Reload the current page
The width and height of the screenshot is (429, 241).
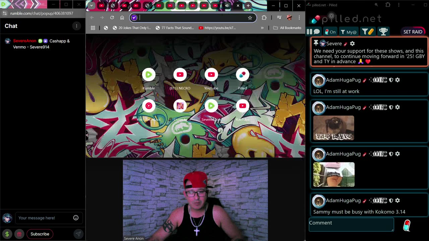[x=112, y=18]
